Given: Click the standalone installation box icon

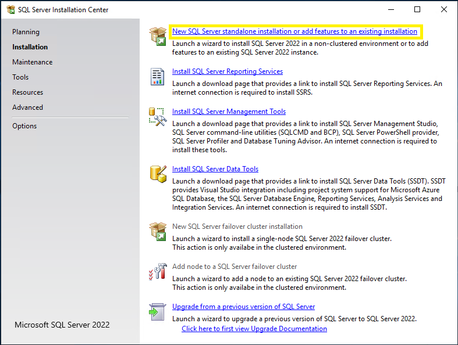Looking at the screenshot, I should pos(158,36).
